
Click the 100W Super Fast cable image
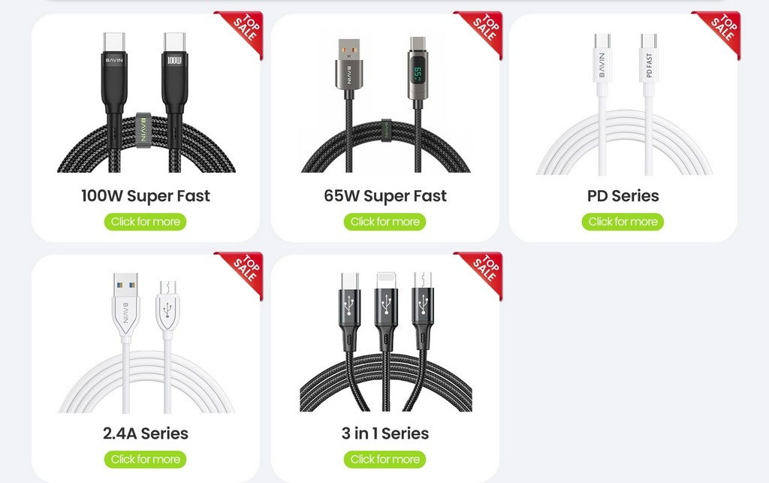click(146, 102)
